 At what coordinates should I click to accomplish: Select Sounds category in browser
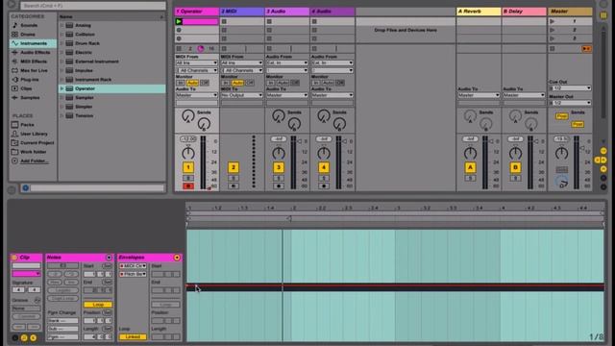tap(29, 25)
